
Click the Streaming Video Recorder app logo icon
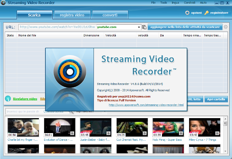tap(3, 2)
